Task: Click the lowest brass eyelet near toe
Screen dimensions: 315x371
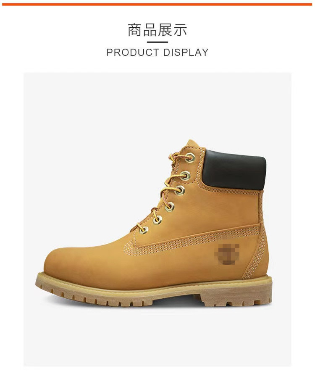Action: [143, 229]
